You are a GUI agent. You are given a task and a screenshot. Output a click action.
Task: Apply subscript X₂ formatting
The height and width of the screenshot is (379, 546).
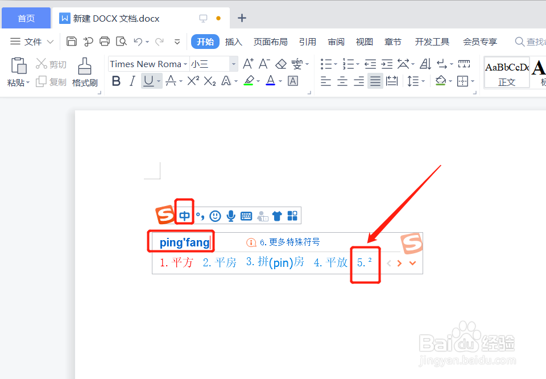click(210, 81)
